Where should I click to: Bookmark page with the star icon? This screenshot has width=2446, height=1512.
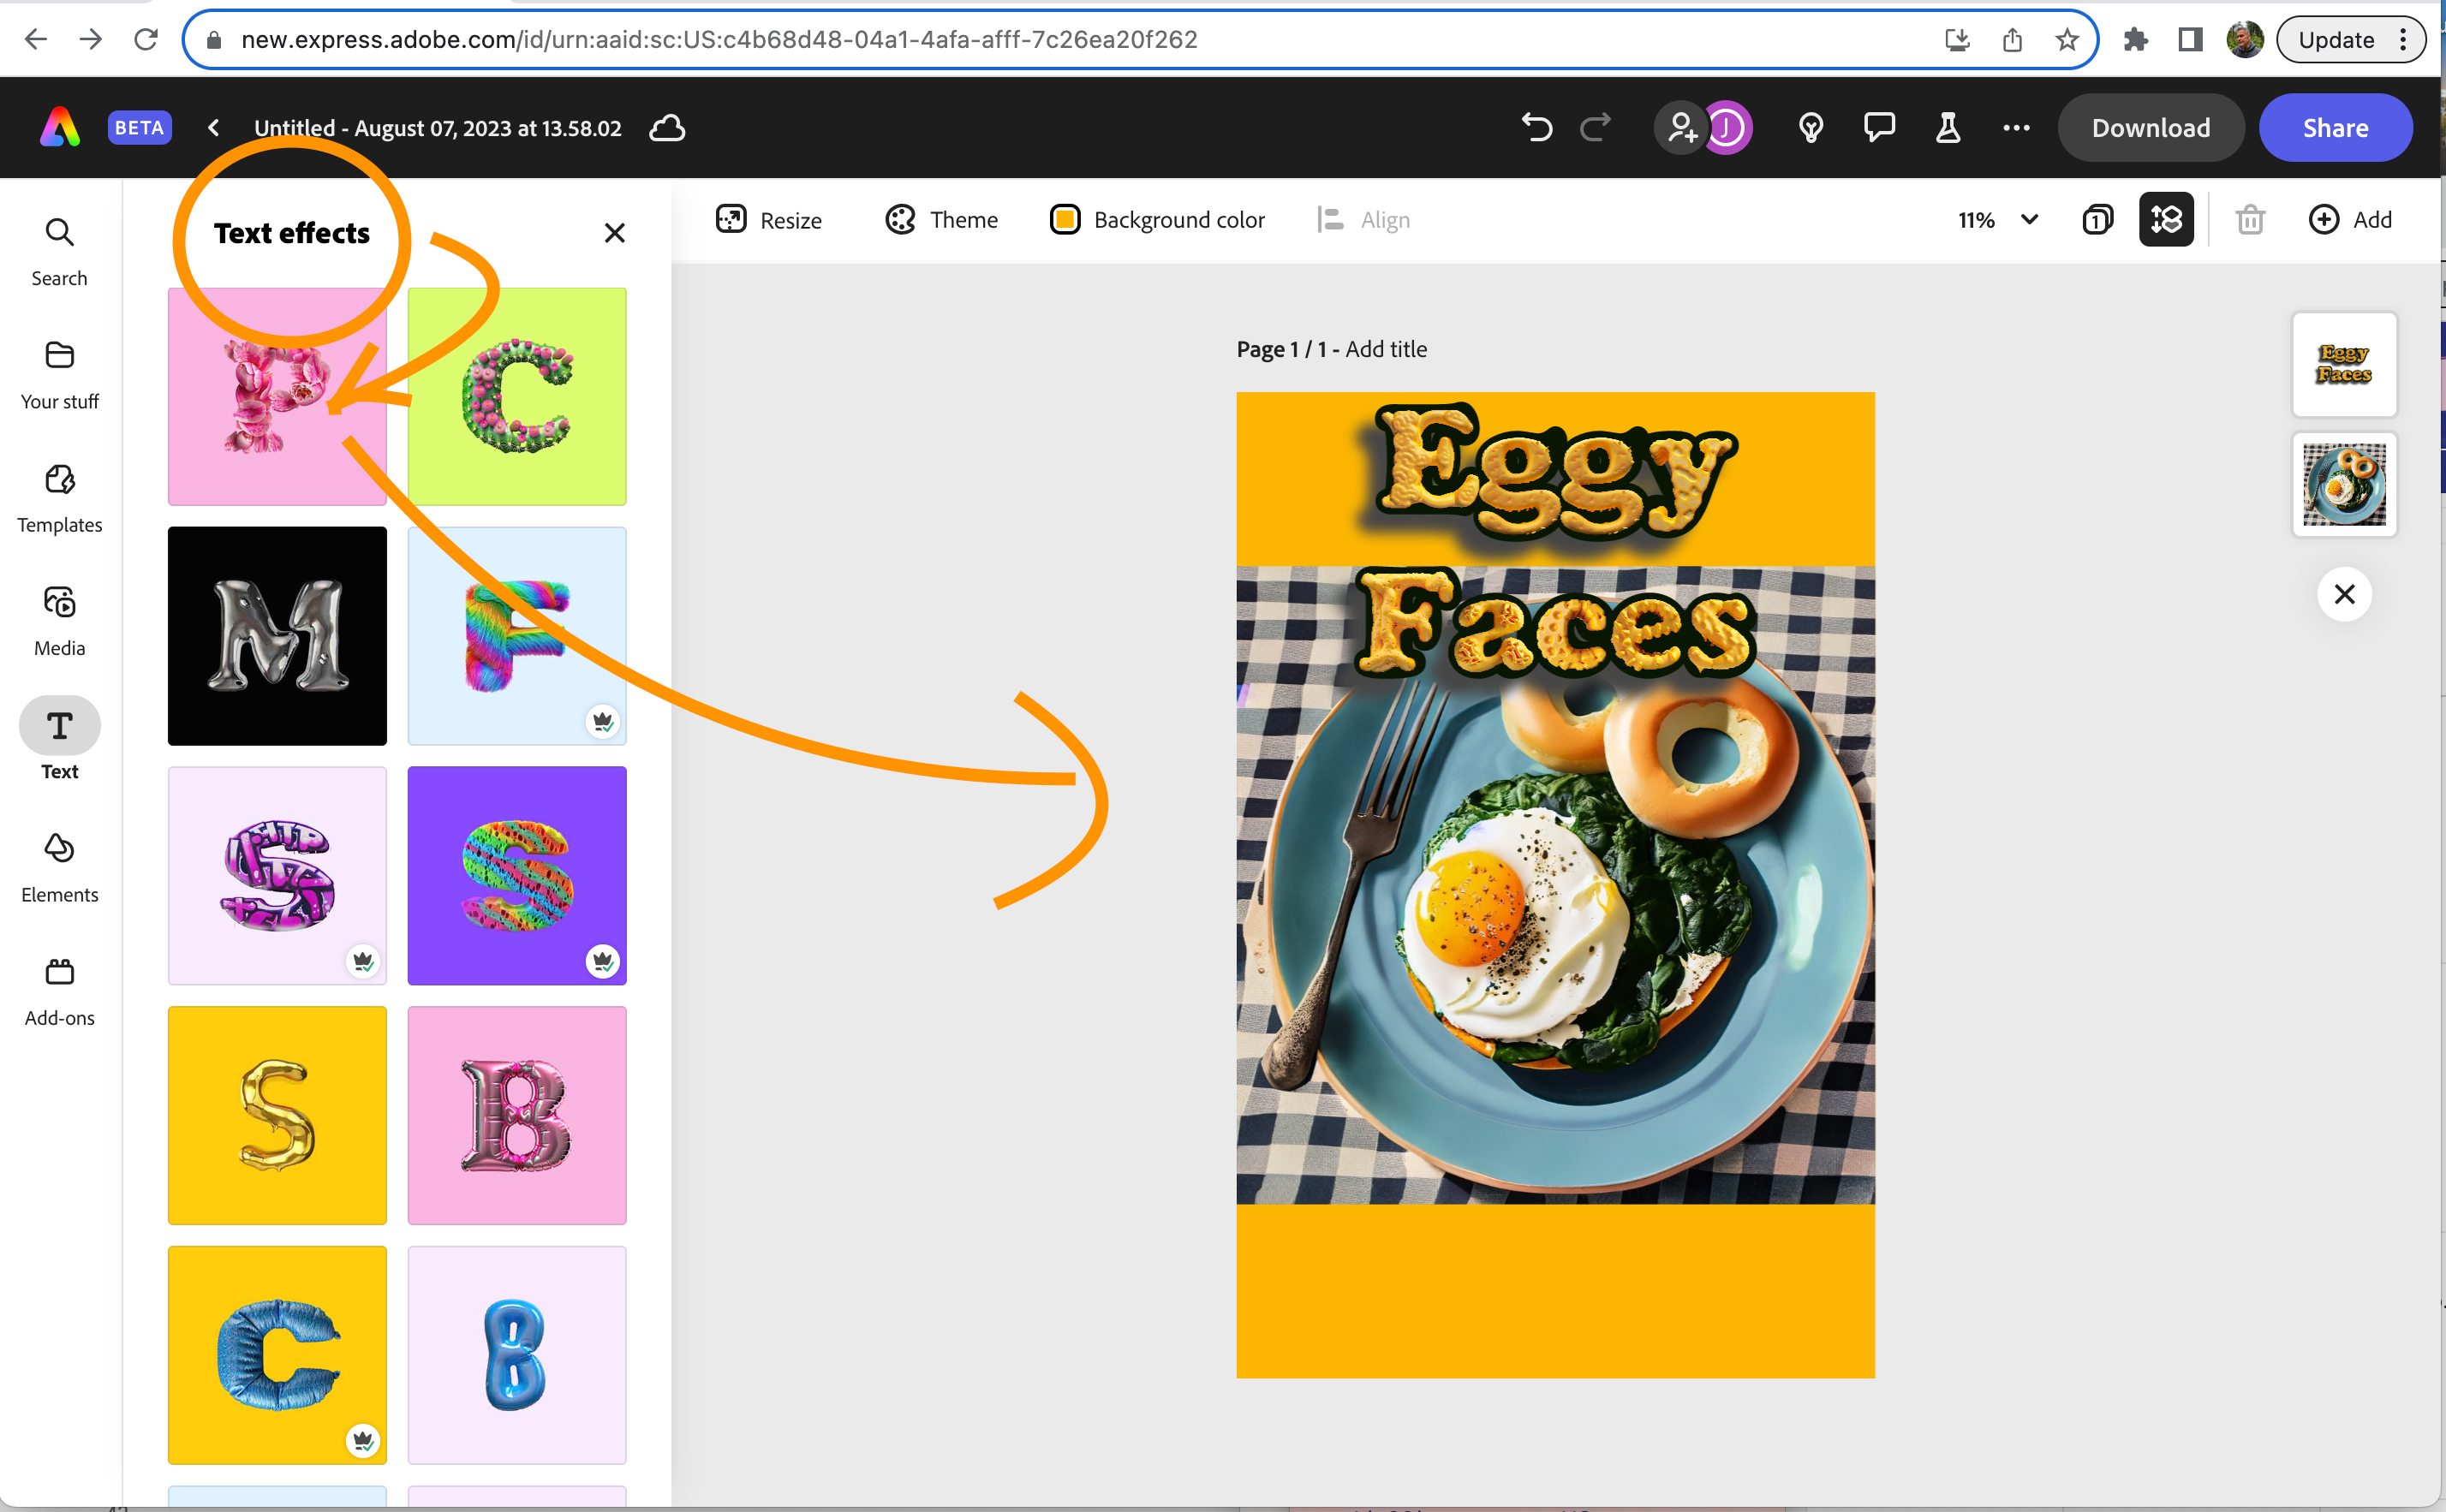point(2067,40)
